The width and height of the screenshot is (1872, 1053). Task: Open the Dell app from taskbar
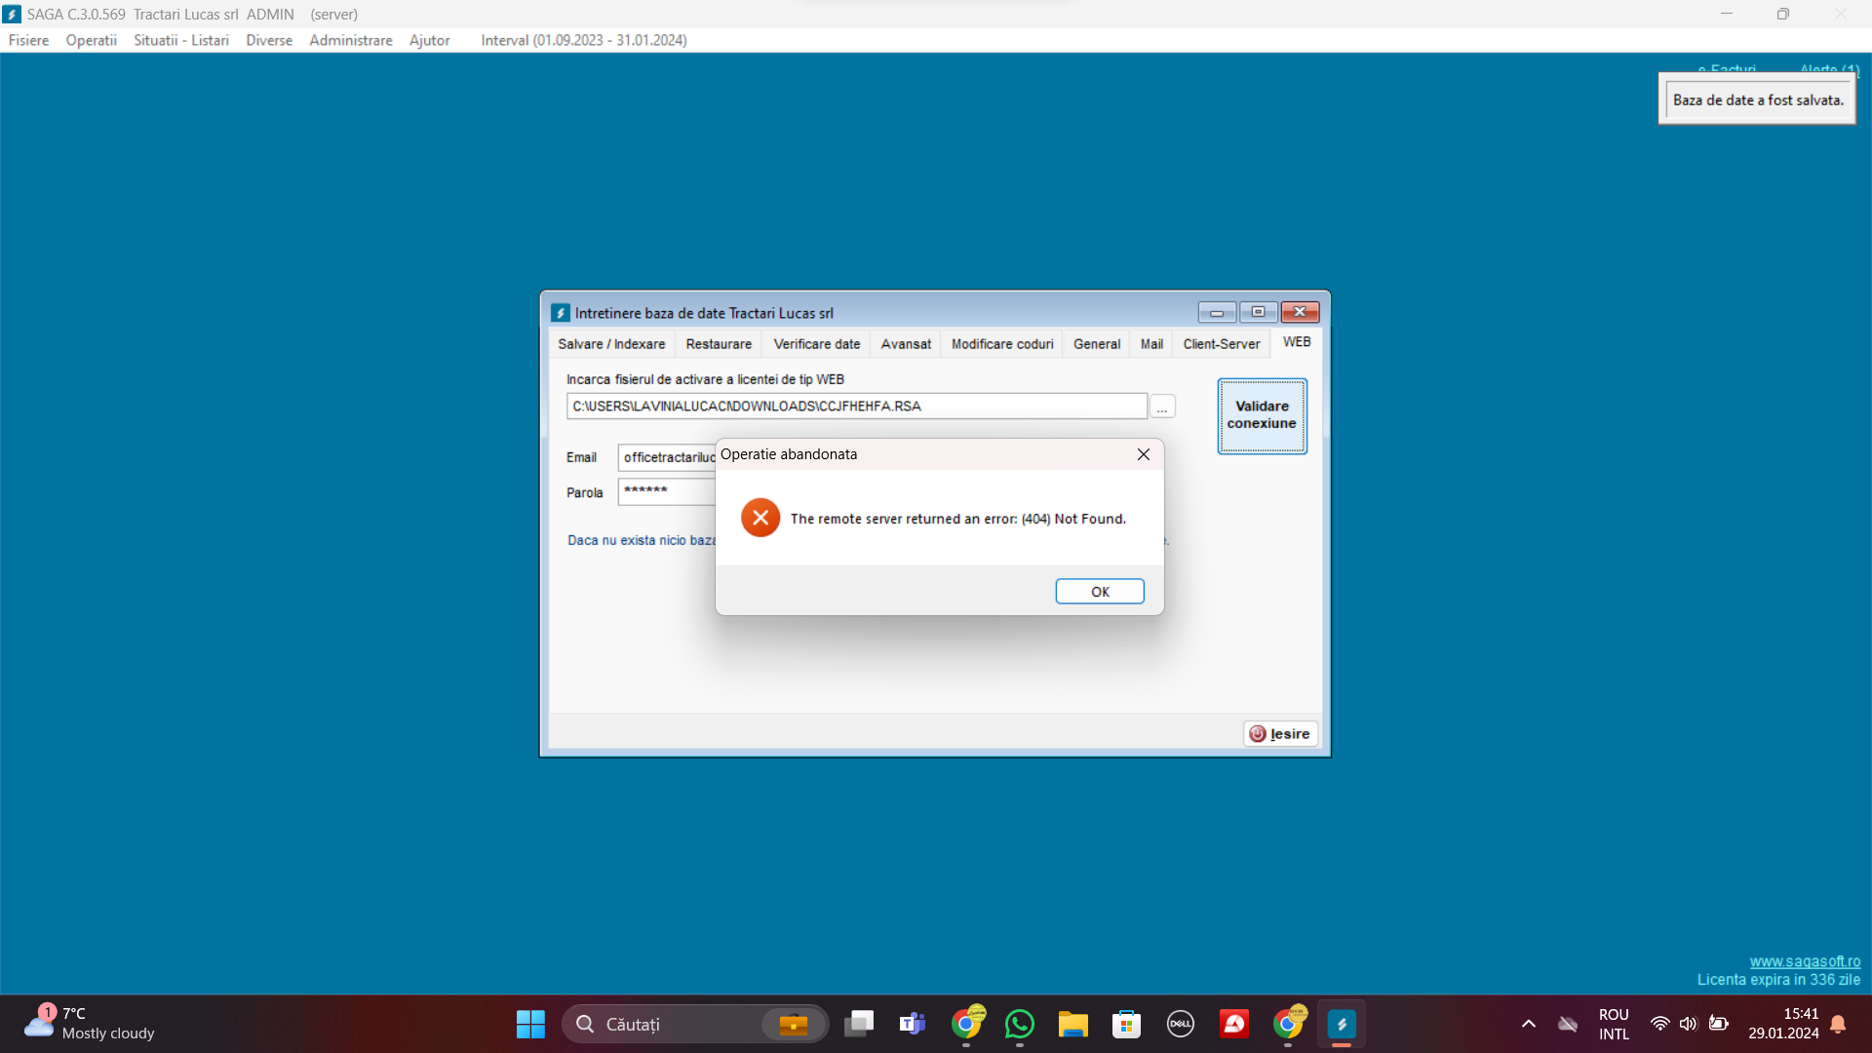(1181, 1024)
